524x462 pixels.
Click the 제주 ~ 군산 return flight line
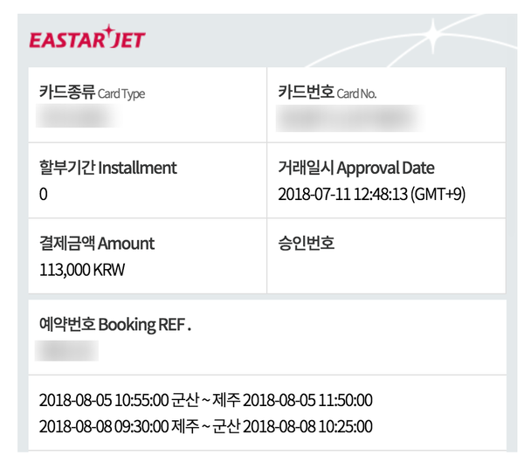coord(205,426)
